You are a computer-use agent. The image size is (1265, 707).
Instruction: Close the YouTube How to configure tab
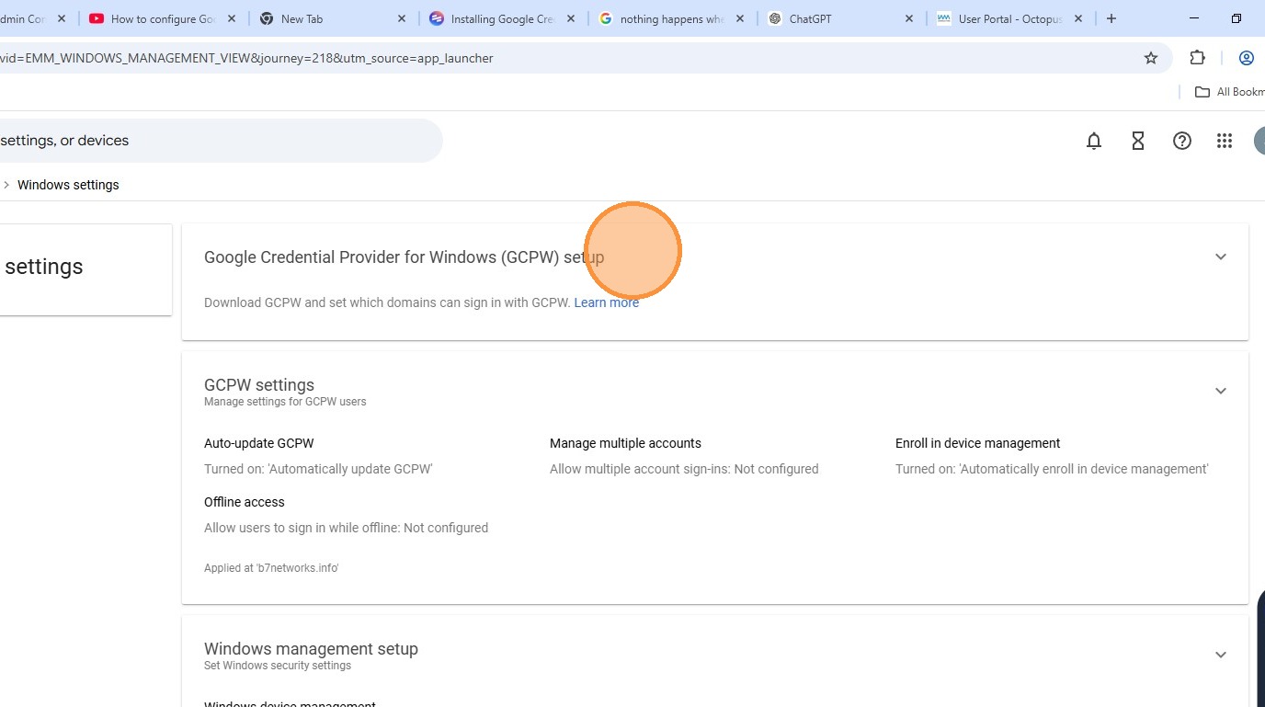coord(231,18)
